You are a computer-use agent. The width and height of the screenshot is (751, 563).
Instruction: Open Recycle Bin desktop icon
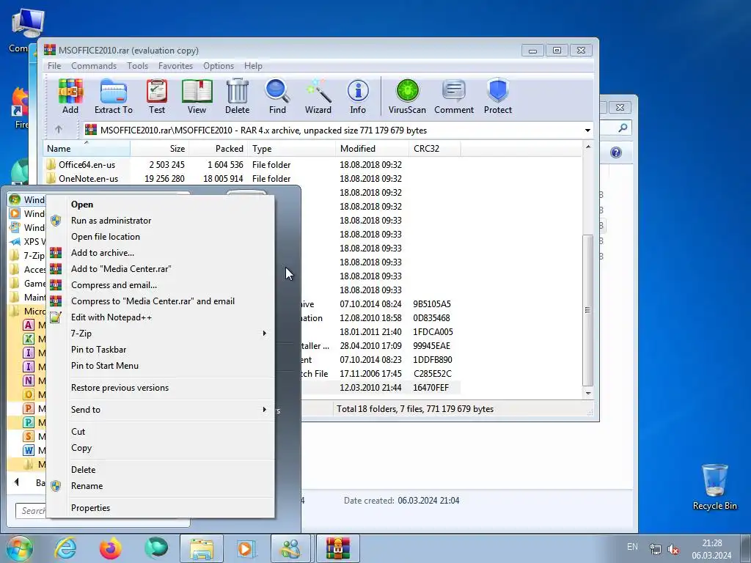point(714,487)
